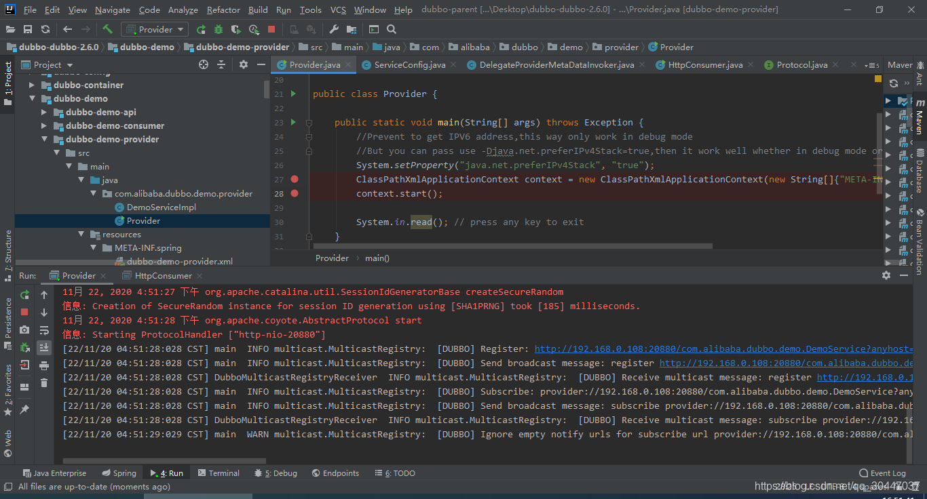Image resolution: width=927 pixels, height=499 pixels.
Task: Run Provider with coverage shield icon
Action: (236, 29)
